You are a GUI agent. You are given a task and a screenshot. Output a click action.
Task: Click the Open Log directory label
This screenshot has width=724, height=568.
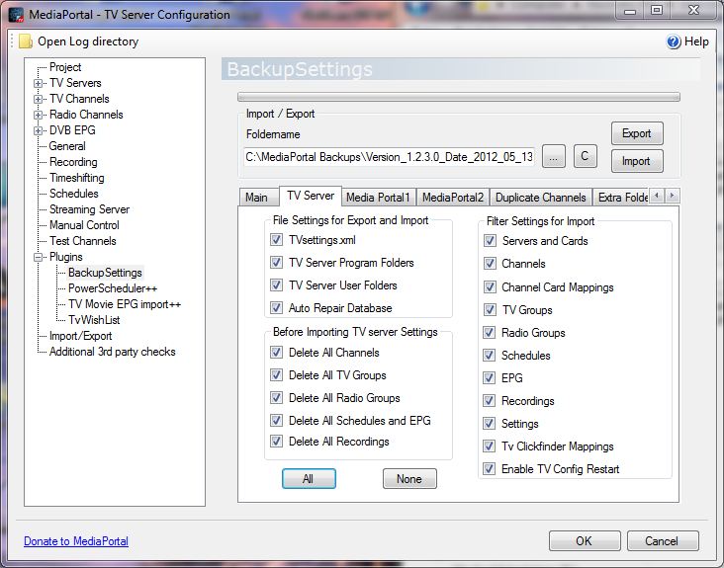coord(88,41)
